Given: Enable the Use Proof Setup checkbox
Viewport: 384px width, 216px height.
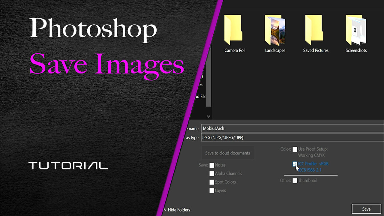Looking at the screenshot, I should (295, 149).
